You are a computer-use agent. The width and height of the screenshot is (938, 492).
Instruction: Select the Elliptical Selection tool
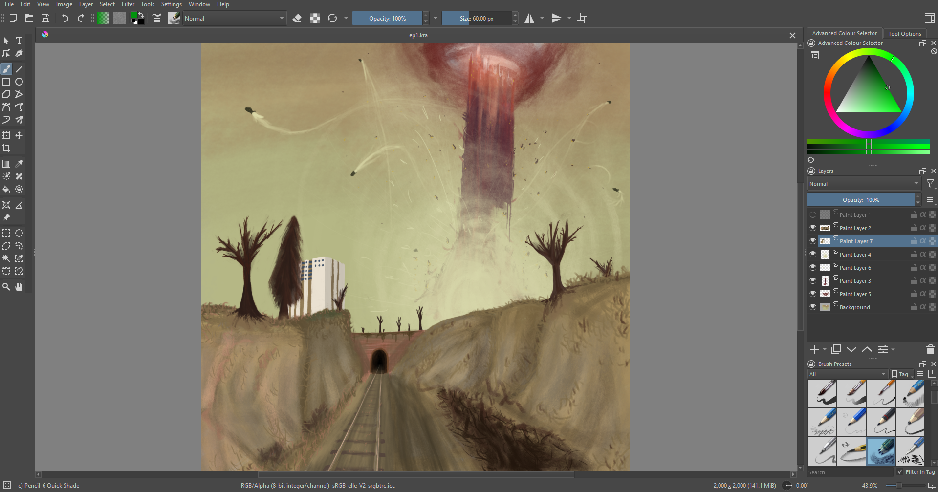[19, 233]
